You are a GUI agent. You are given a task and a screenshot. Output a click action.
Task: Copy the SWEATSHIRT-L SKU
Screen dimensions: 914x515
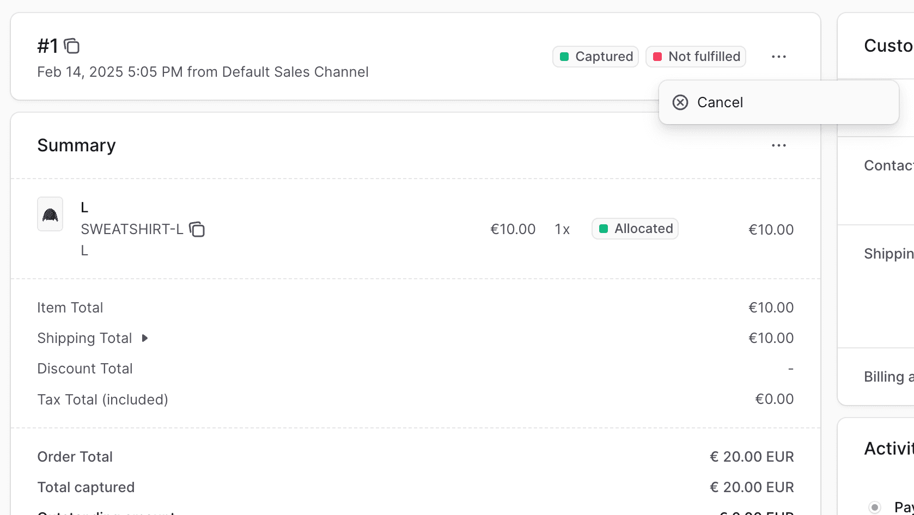pyautogui.click(x=197, y=230)
